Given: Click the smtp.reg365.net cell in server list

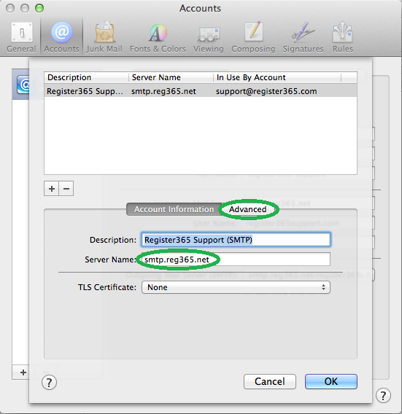Looking at the screenshot, I should (x=163, y=91).
